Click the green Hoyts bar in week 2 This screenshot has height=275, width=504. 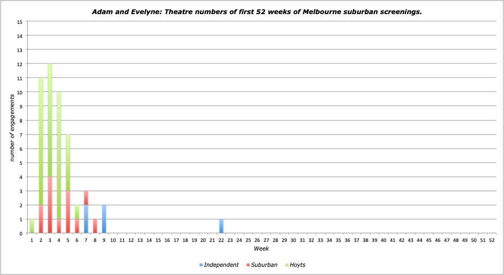click(x=41, y=141)
